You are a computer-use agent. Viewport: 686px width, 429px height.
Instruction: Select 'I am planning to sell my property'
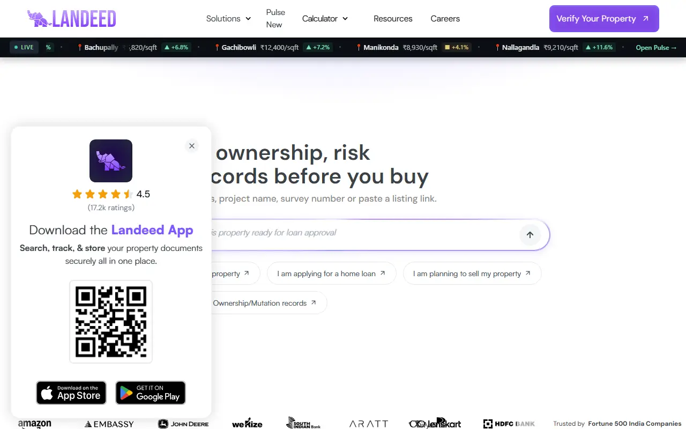coord(472,273)
